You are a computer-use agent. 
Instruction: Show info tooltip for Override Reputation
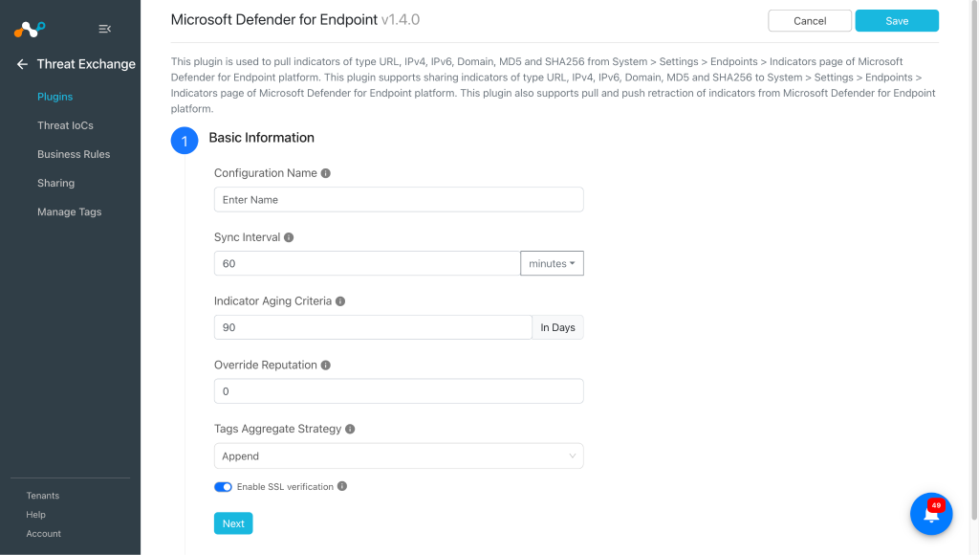(326, 365)
